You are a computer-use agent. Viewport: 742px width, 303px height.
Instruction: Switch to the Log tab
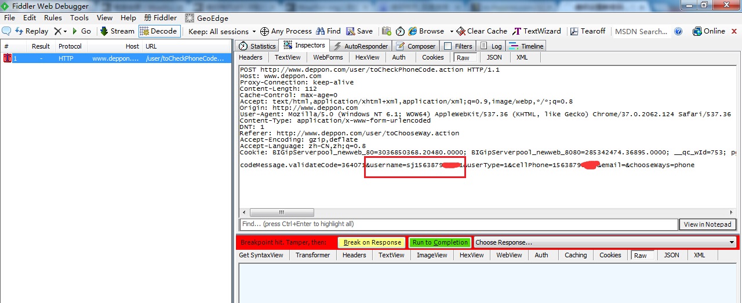[491, 46]
